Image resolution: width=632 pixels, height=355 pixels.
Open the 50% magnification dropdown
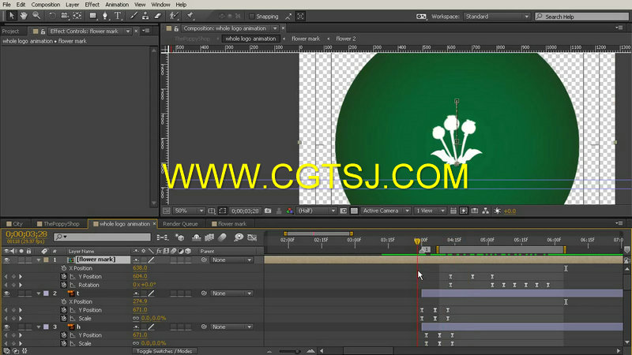(189, 211)
